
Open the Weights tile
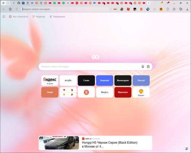click(x=105, y=92)
